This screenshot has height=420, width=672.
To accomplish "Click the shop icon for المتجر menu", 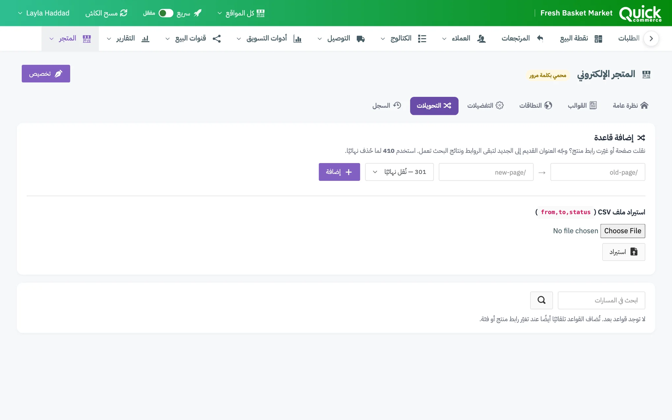I will point(87,39).
